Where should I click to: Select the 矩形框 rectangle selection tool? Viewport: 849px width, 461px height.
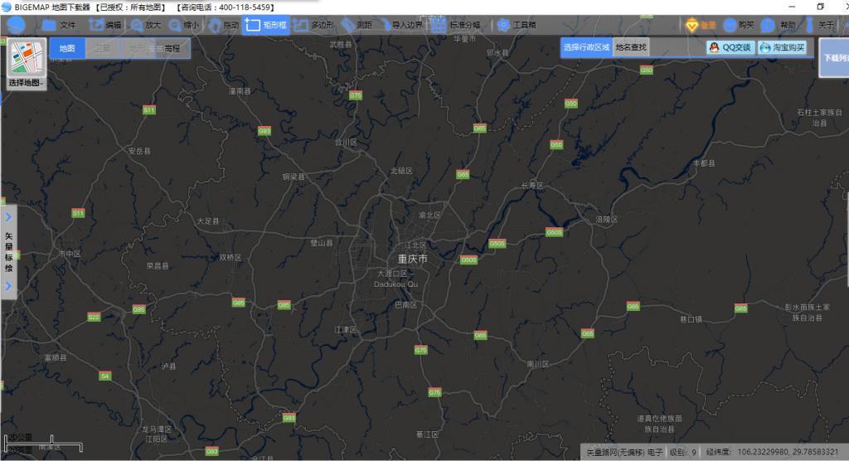[x=265, y=25]
